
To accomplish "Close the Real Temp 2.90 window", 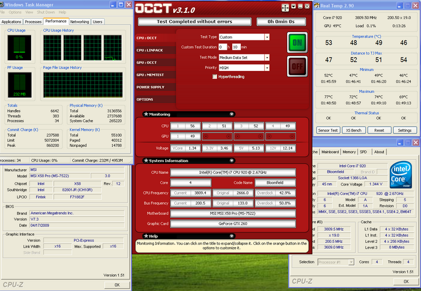I will point(416,5).
